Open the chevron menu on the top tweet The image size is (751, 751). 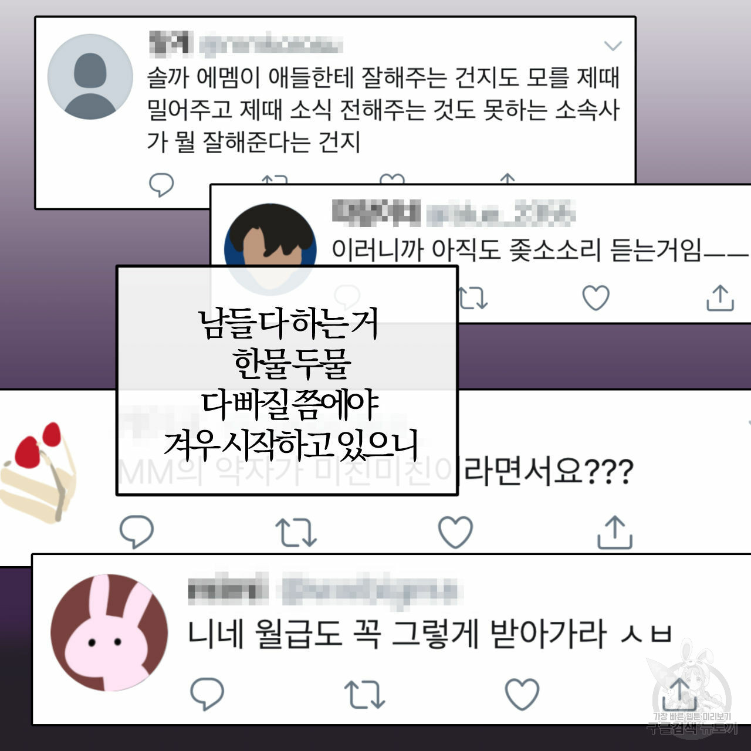(x=613, y=46)
